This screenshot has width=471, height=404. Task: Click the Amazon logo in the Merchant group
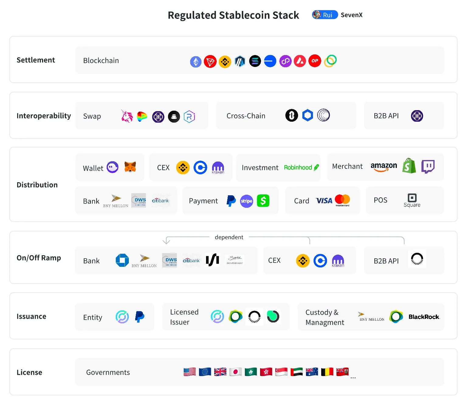(384, 167)
